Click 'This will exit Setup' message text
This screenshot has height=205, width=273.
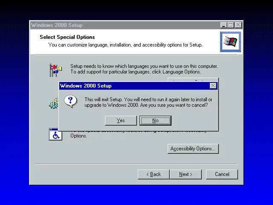[x=148, y=102]
